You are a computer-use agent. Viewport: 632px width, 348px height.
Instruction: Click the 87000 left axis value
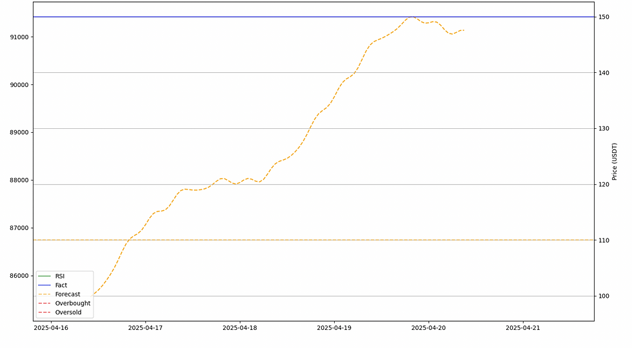[x=19, y=228]
